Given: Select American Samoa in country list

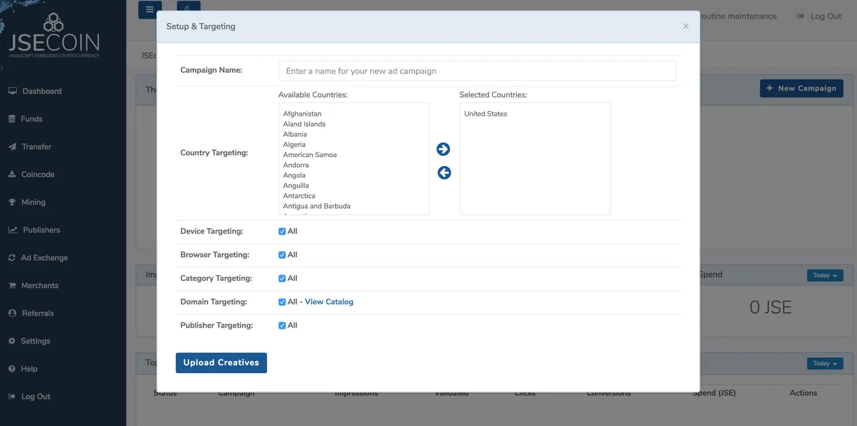Looking at the screenshot, I should click(309, 154).
